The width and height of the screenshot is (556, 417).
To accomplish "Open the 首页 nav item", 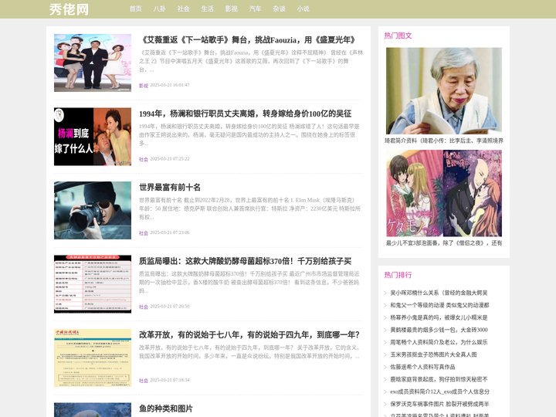I will (x=135, y=8).
